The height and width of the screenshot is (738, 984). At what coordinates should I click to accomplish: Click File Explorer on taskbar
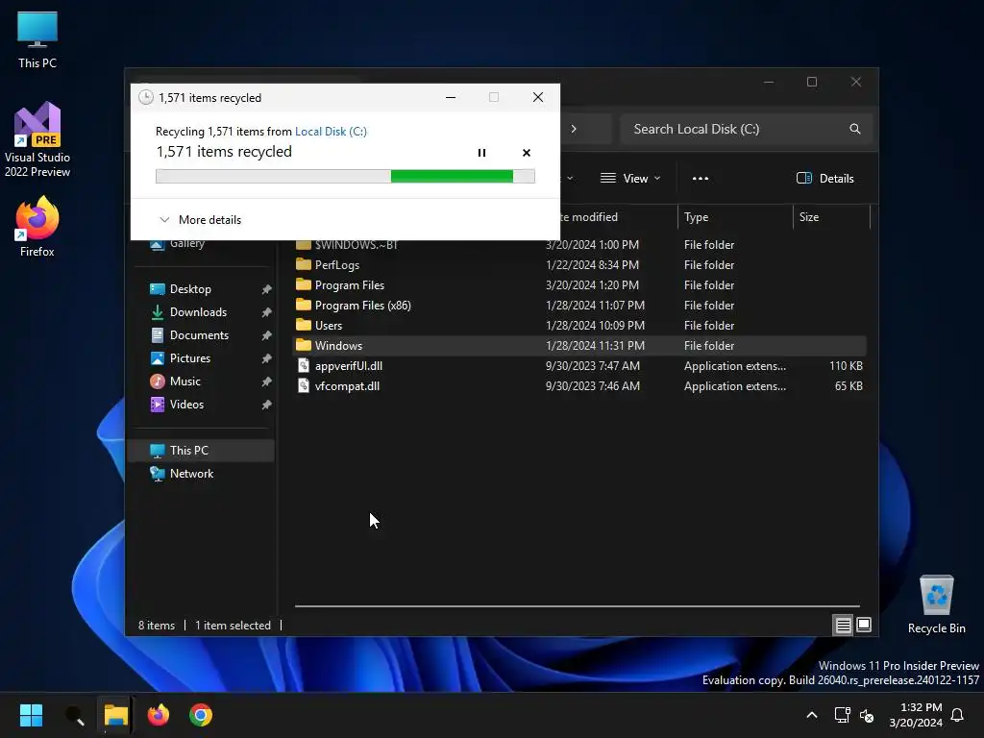tap(116, 715)
